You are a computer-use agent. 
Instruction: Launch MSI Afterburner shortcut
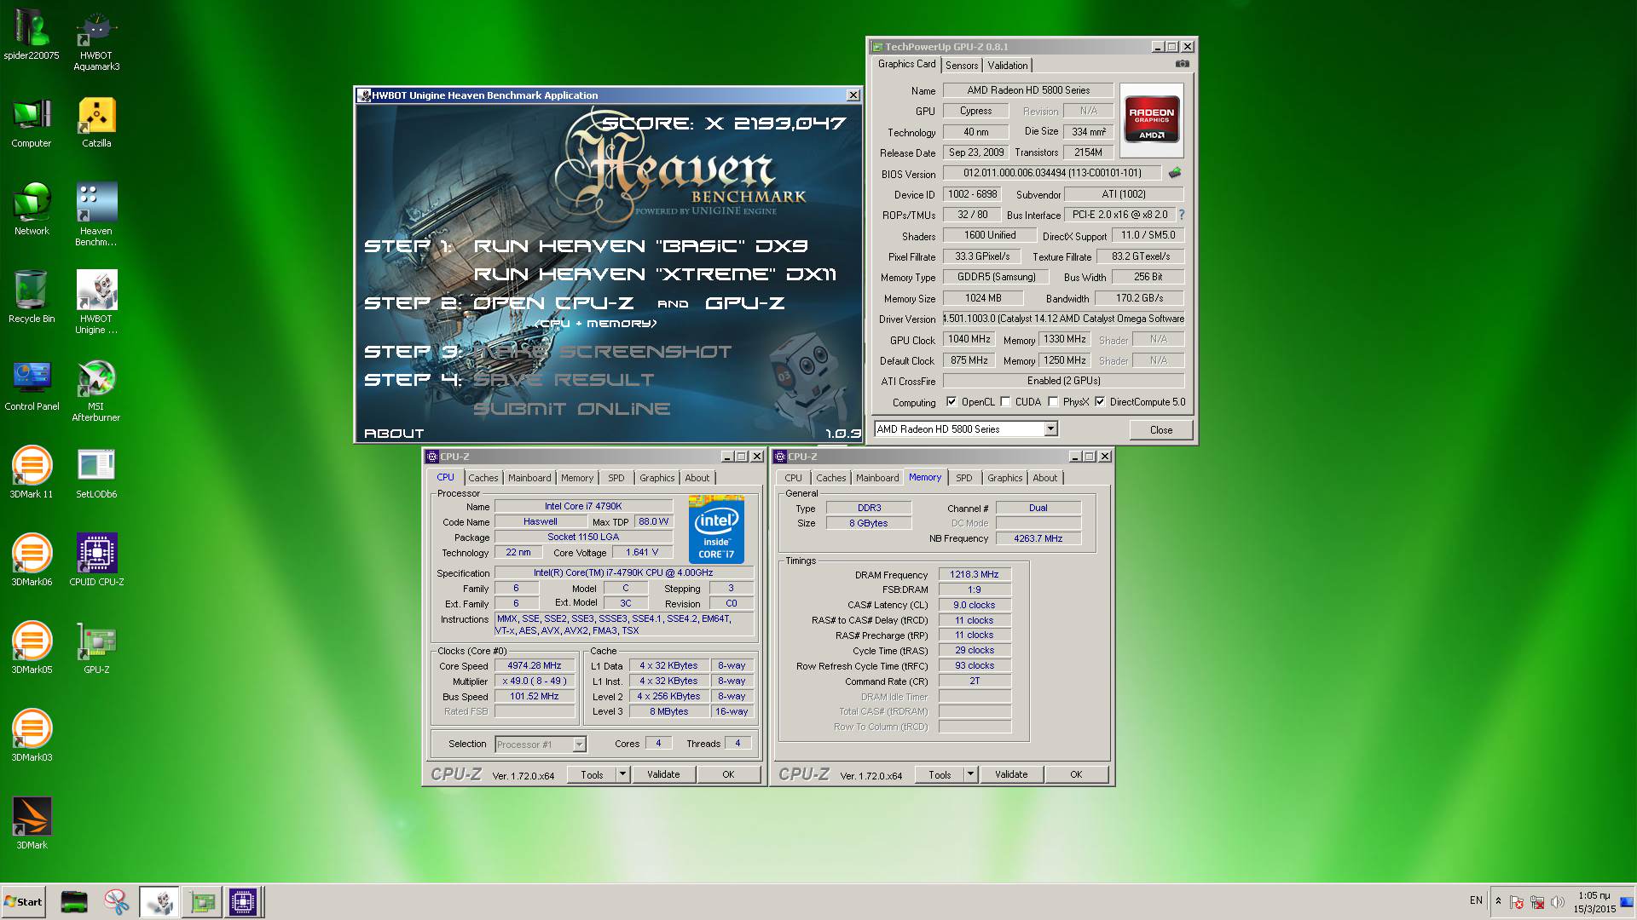96,390
